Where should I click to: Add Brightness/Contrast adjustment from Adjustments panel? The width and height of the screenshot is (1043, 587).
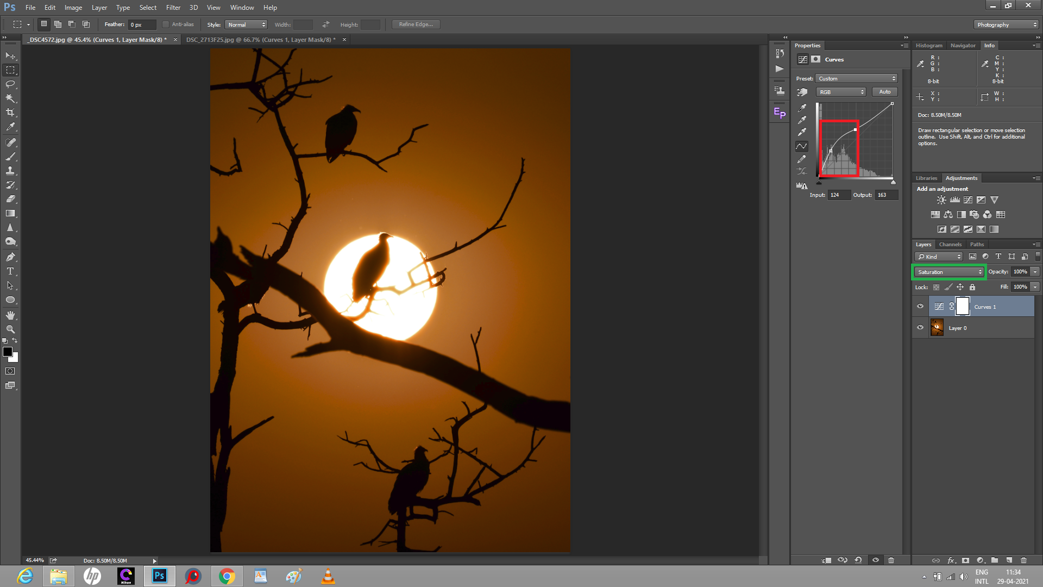pyautogui.click(x=941, y=200)
